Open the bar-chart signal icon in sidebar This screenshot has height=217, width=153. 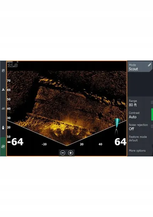[x=3, y=108]
